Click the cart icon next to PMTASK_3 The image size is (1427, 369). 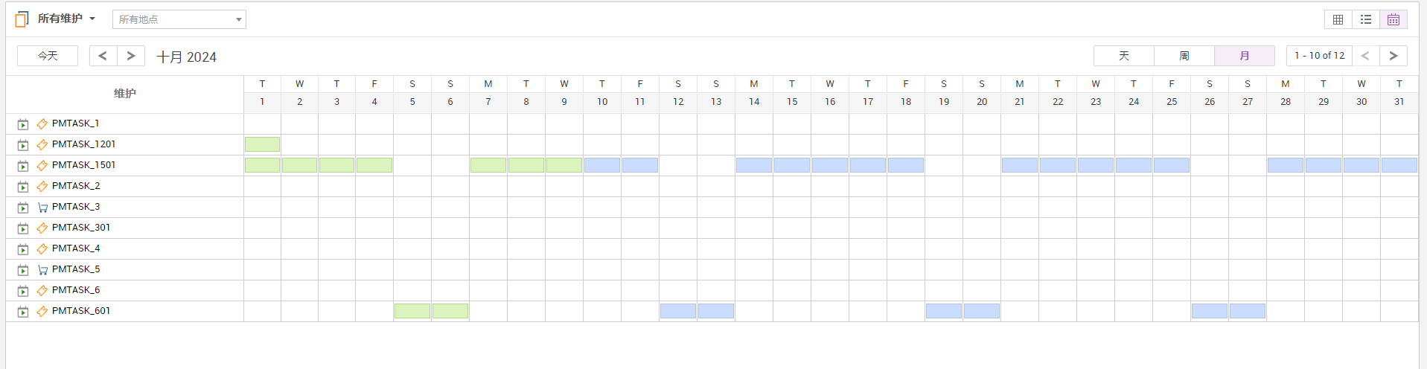[x=42, y=208]
